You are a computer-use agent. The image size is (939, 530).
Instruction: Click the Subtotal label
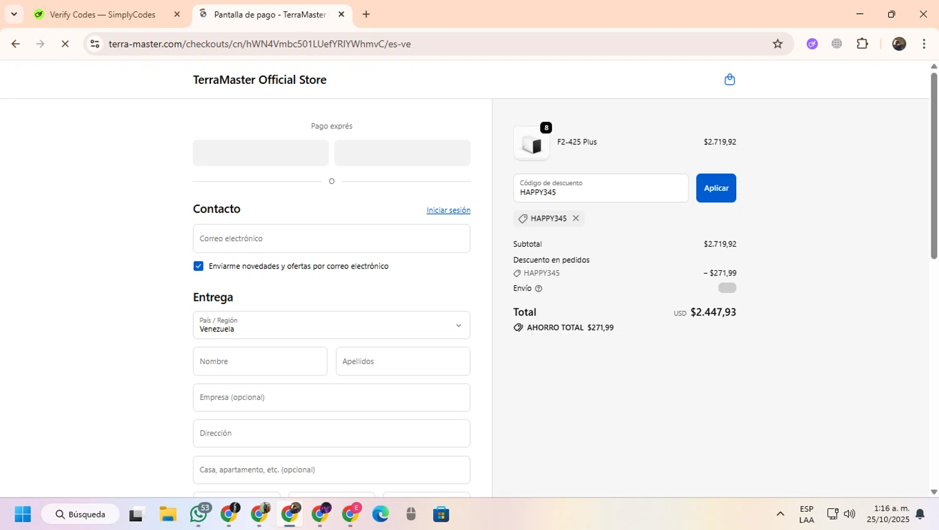click(x=528, y=244)
